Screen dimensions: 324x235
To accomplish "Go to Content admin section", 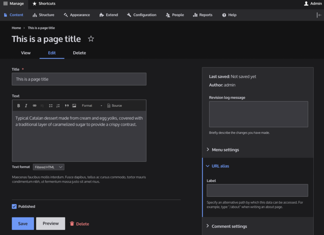I will [x=14, y=15].
